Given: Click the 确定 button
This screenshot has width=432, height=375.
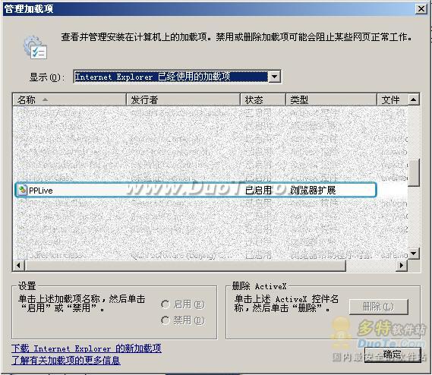Looking at the screenshot, I should pos(393,355).
